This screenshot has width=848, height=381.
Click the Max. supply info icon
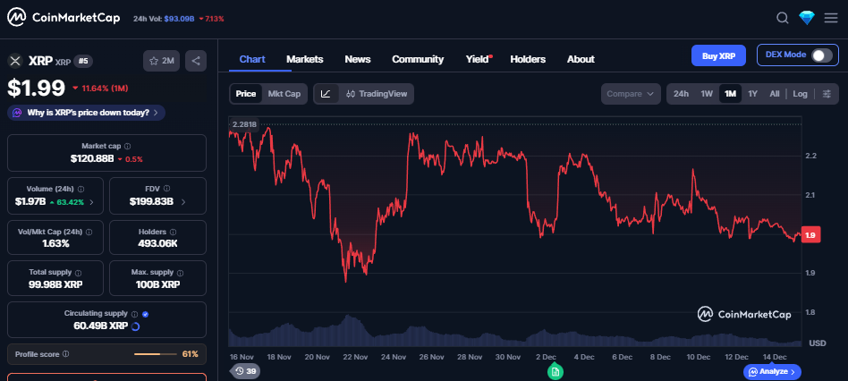180,273
